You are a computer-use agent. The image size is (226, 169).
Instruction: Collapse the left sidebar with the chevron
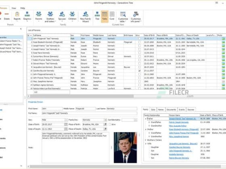click(x=21, y=29)
